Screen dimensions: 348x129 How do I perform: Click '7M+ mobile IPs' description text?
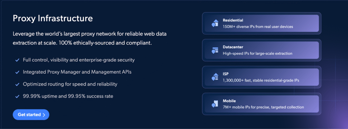pyautogui.click(x=263, y=107)
